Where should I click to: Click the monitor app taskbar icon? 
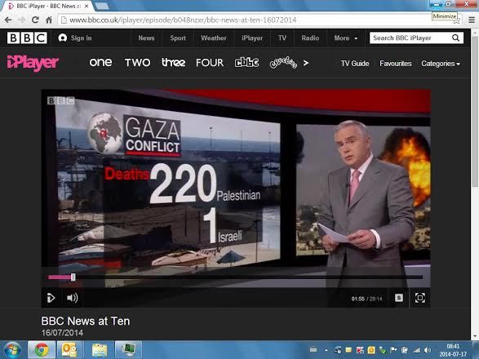pos(129,350)
